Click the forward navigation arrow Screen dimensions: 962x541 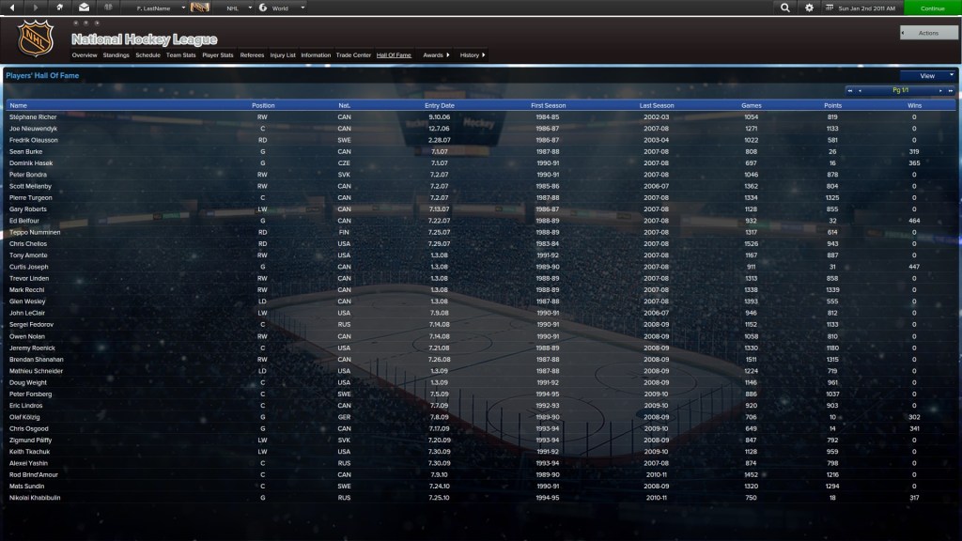click(36, 8)
